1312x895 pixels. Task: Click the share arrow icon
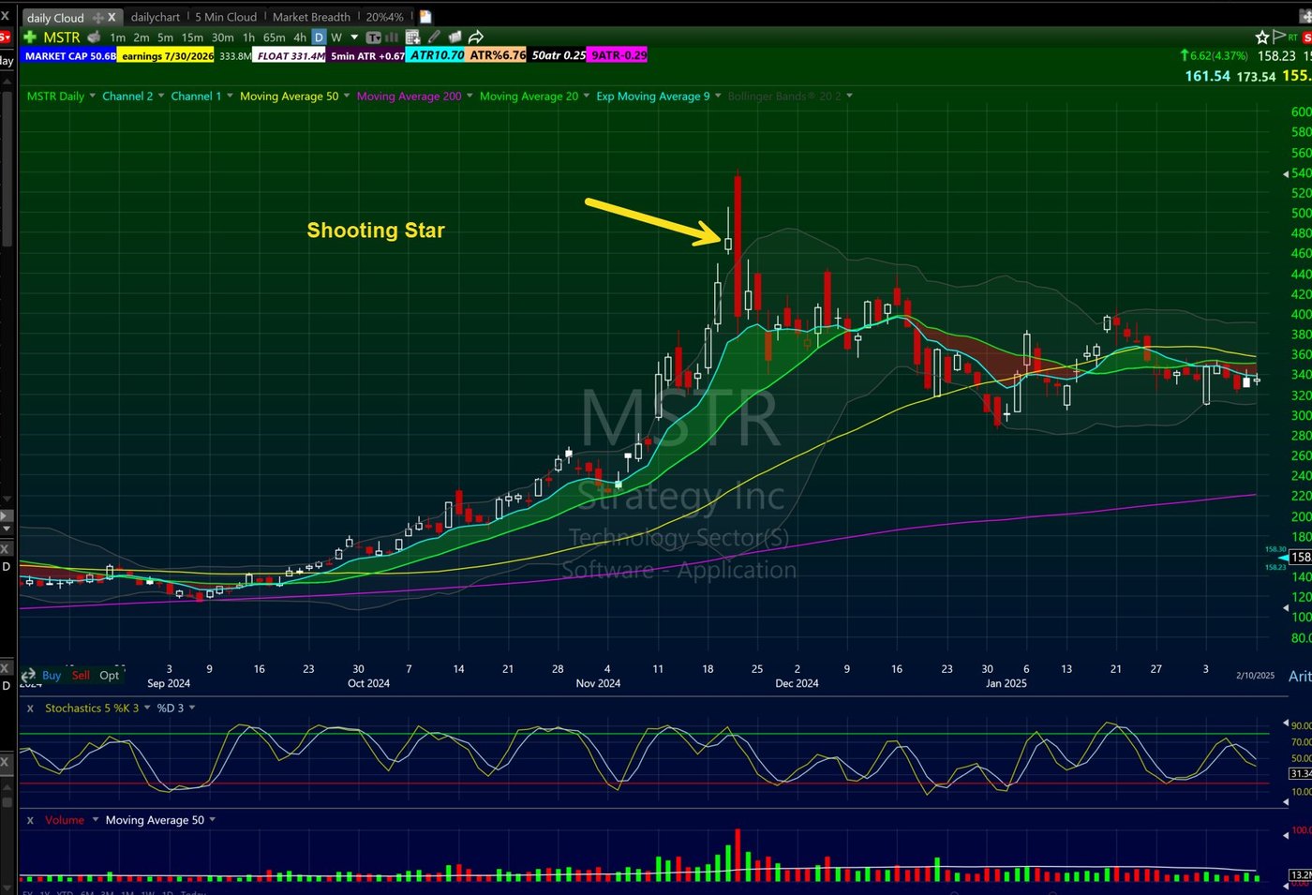[x=476, y=37]
